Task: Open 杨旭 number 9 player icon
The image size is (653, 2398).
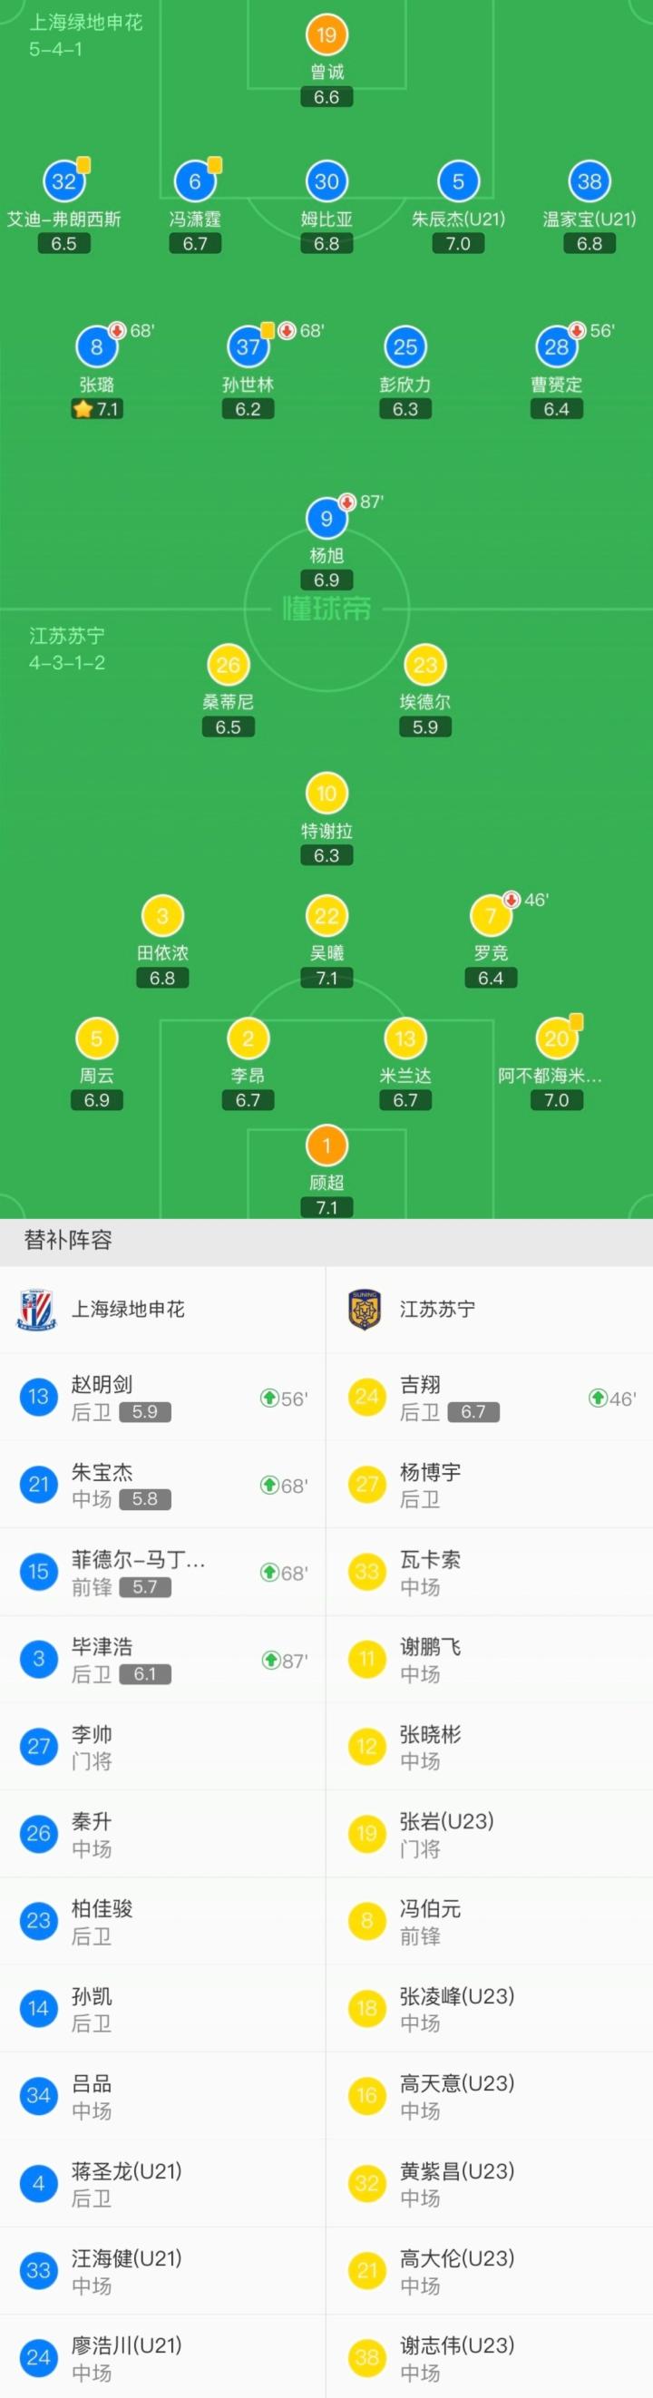Action: [326, 519]
